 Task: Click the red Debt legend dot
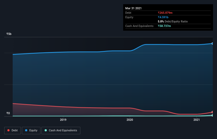click(x=8, y=130)
